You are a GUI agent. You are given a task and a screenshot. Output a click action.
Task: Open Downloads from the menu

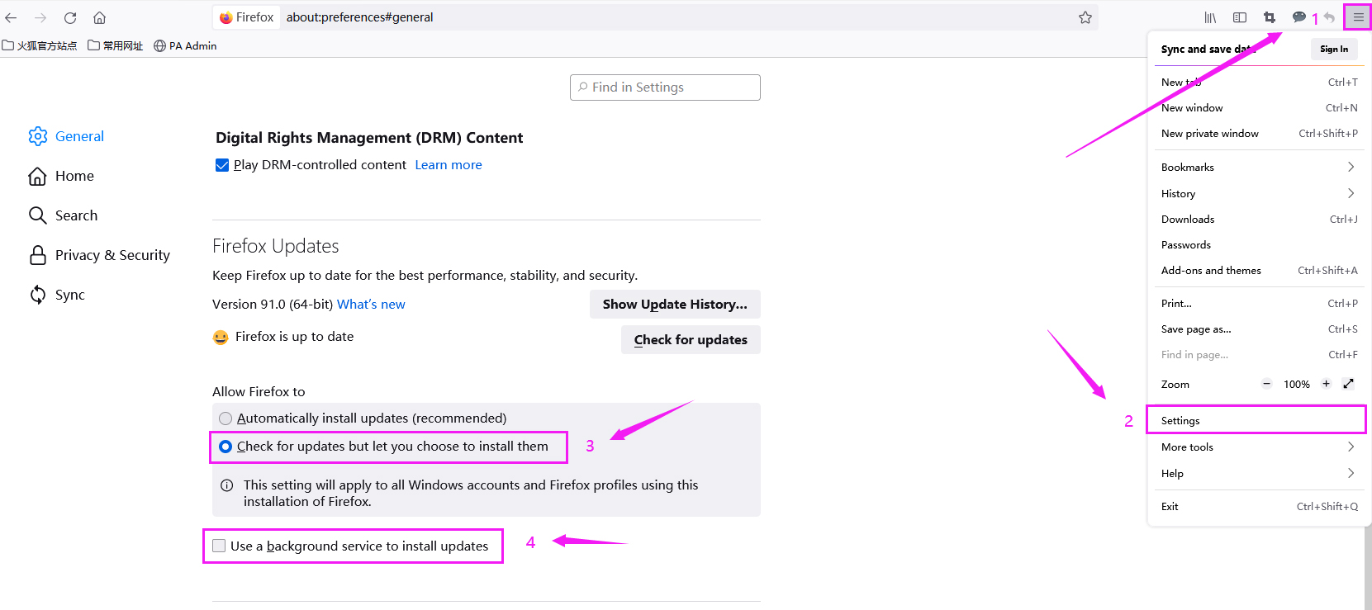pyautogui.click(x=1259, y=219)
